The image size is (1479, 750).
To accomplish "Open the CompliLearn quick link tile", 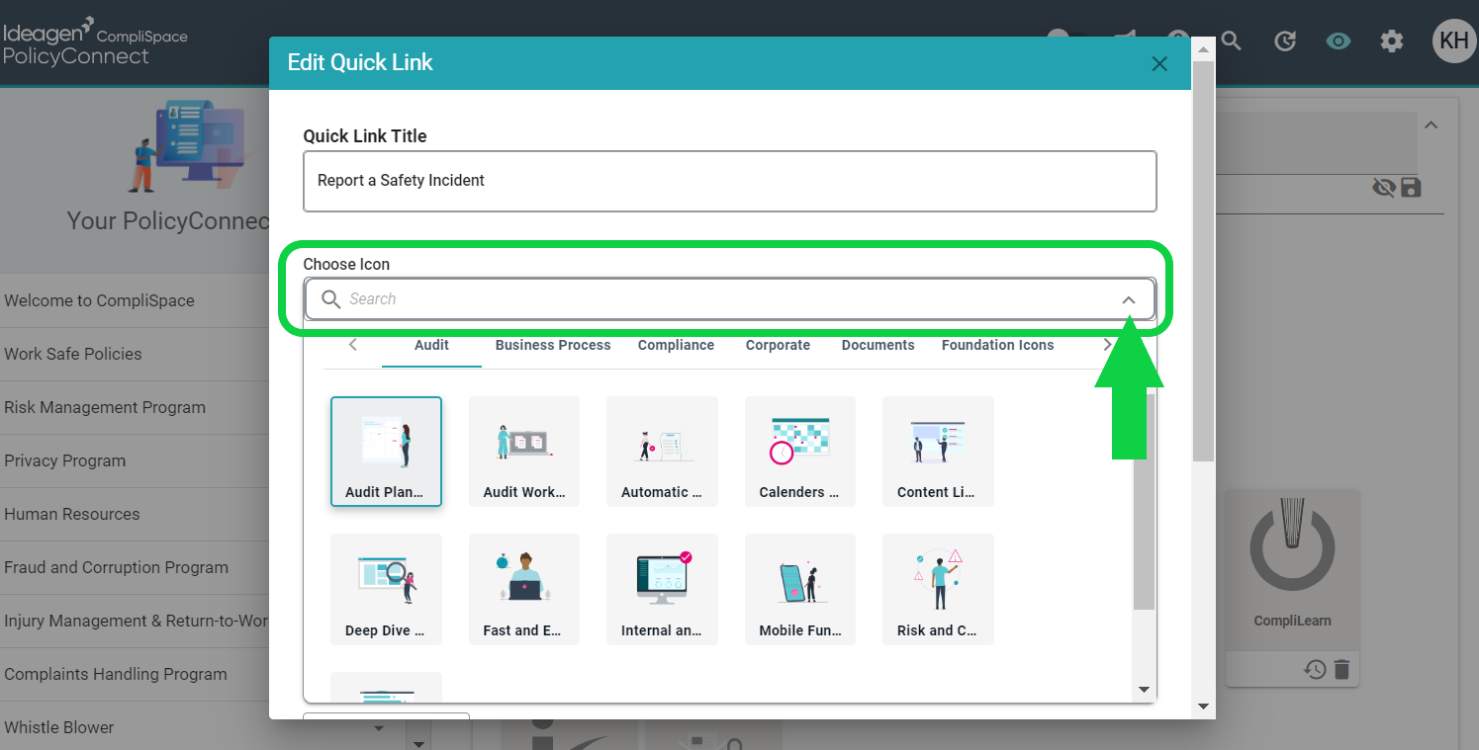I will [x=1292, y=569].
